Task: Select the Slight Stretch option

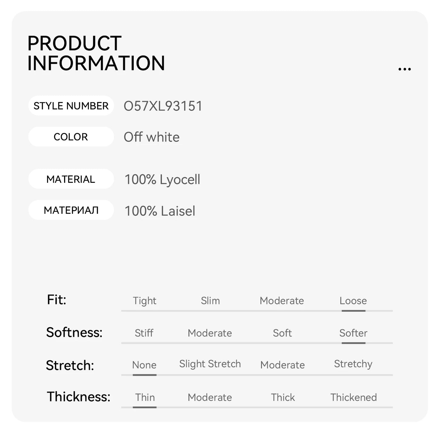Action: pyautogui.click(x=210, y=364)
